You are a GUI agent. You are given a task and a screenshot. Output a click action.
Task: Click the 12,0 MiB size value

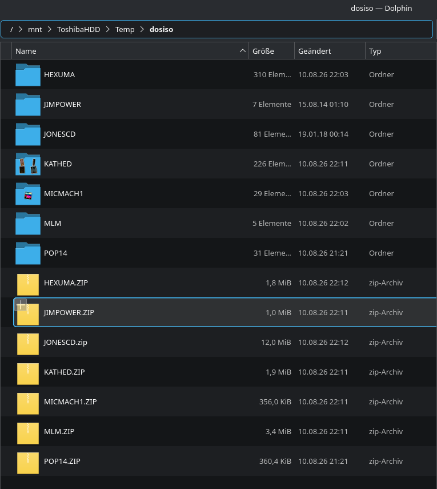pos(276,343)
